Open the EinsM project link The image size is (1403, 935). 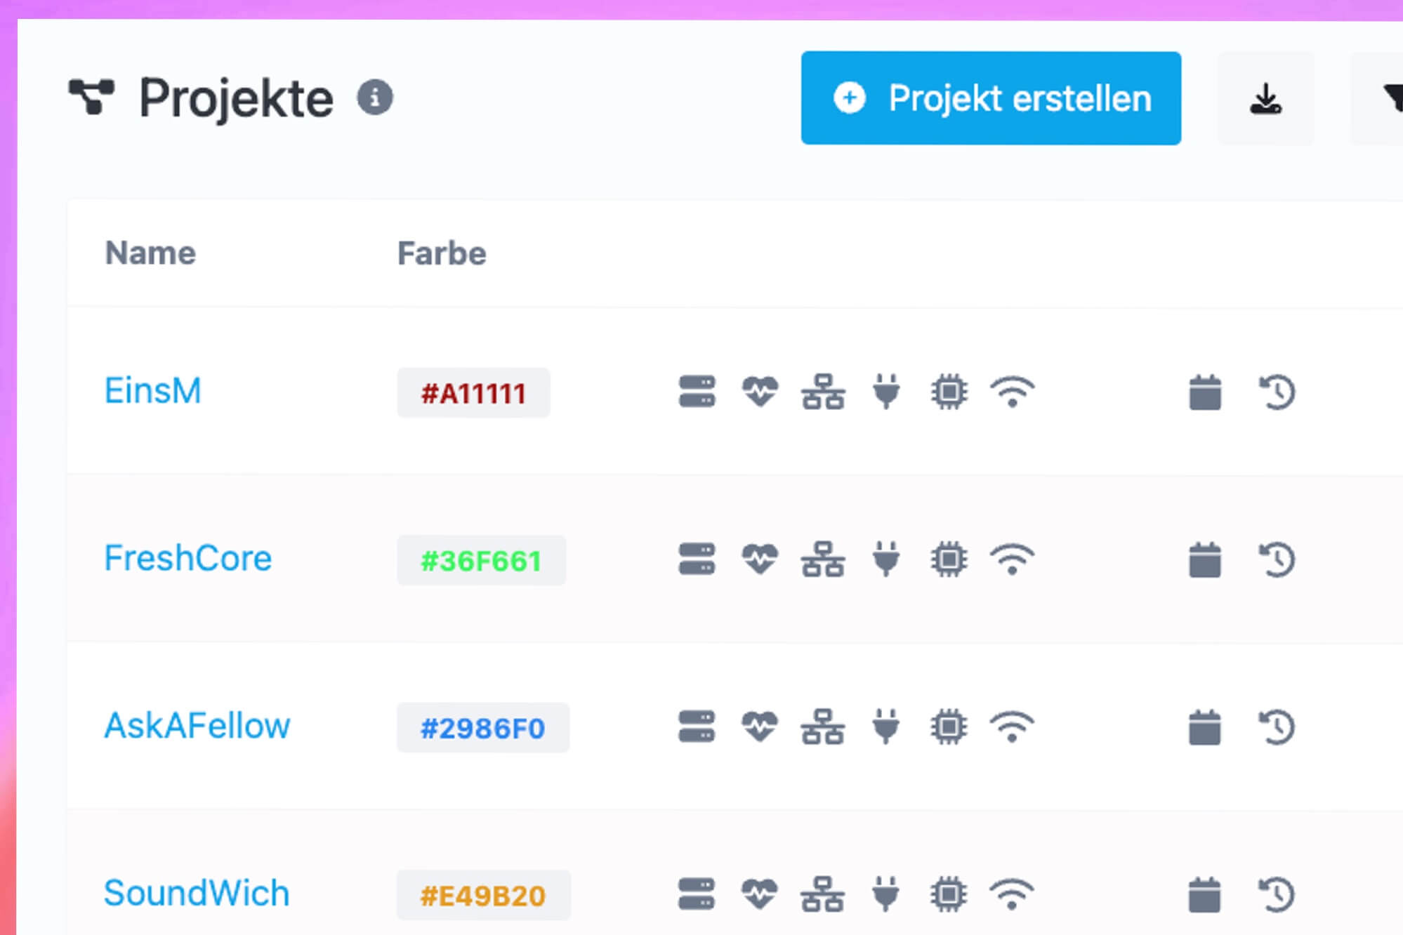click(x=152, y=391)
